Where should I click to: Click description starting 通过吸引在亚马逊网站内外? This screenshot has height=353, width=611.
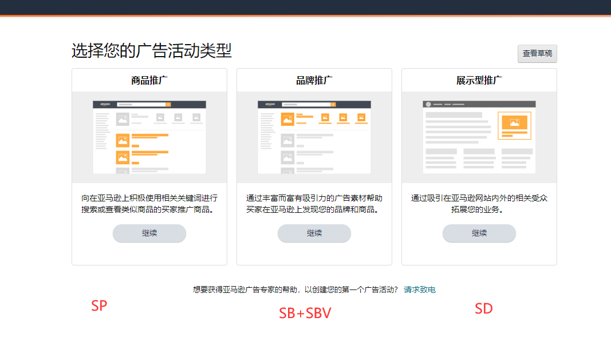point(479,204)
